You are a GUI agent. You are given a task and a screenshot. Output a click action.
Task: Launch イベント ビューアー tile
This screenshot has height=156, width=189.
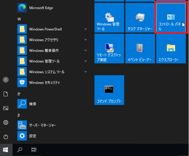140,48
